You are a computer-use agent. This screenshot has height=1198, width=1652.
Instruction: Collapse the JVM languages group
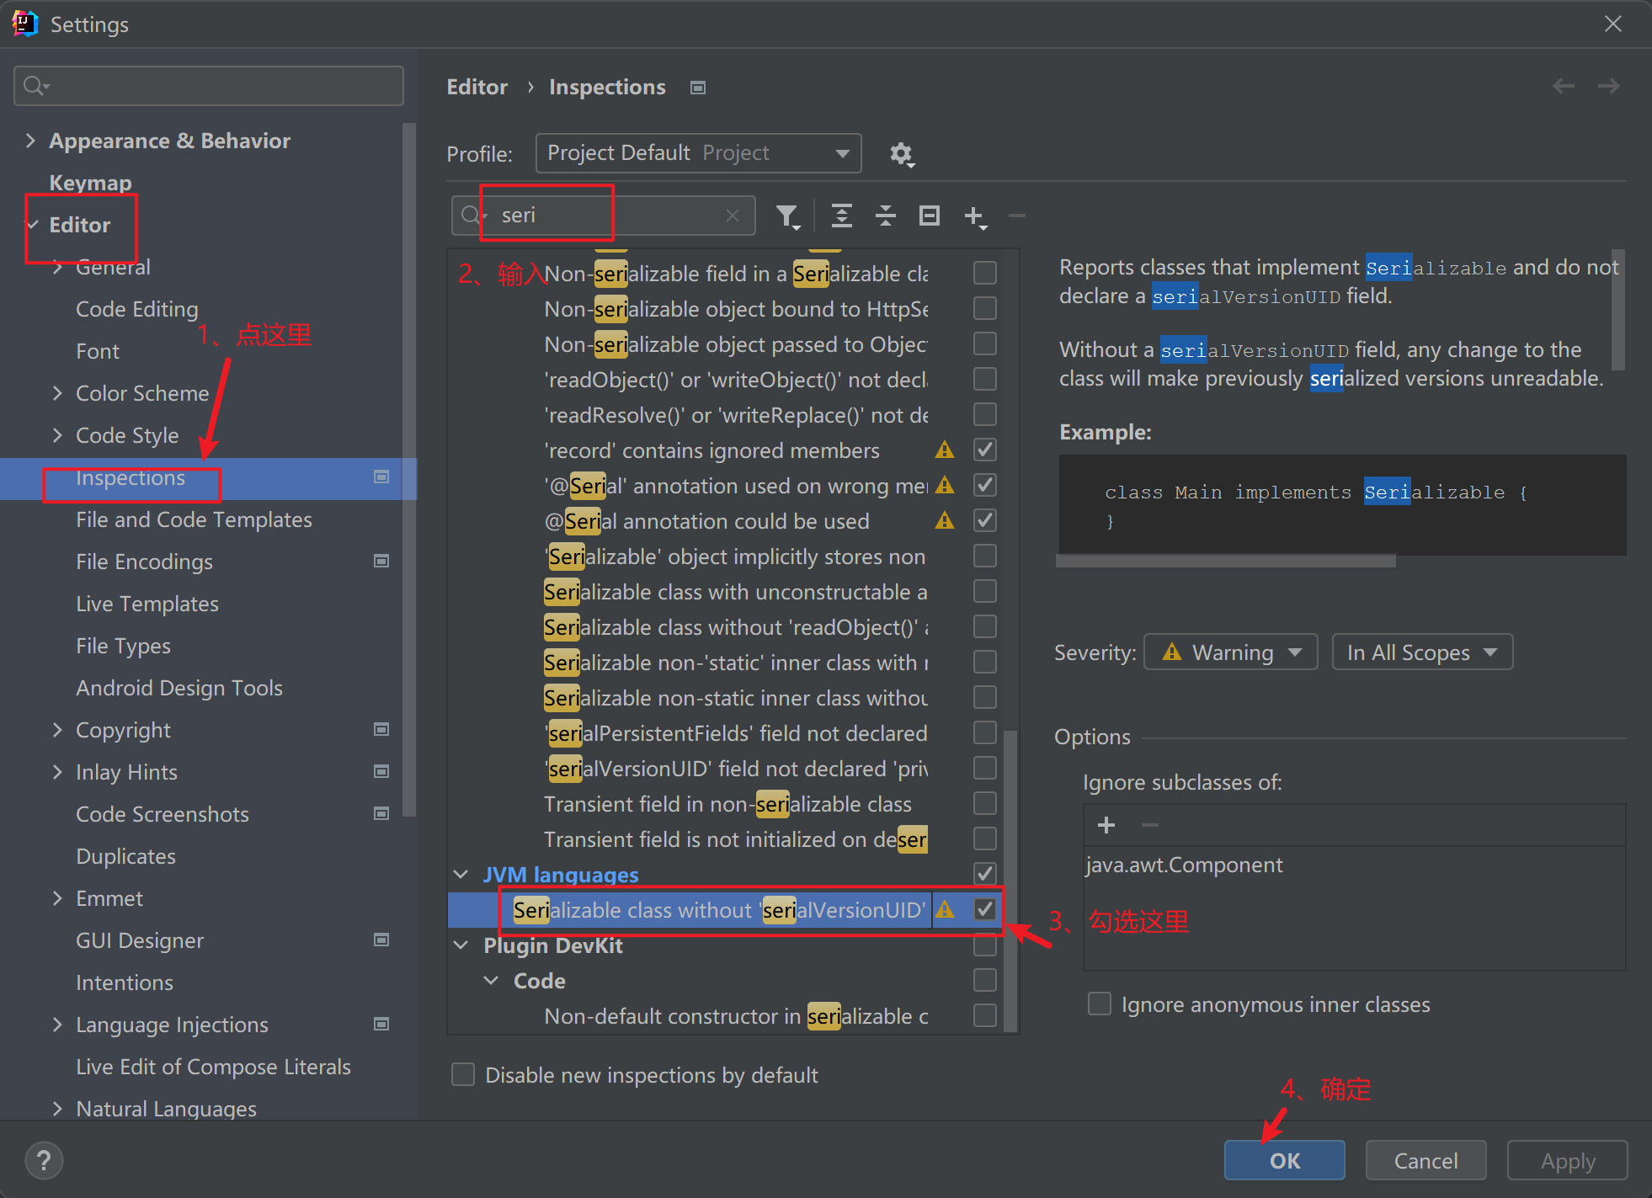(461, 874)
